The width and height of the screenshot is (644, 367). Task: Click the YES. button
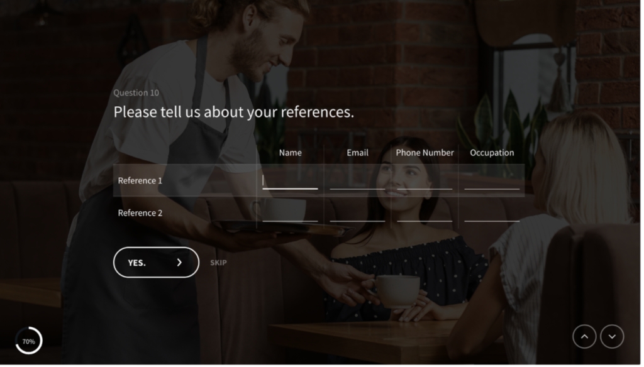157,263
